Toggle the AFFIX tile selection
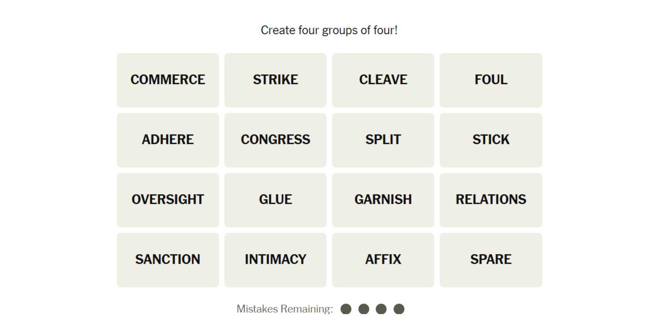The image size is (659, 329). (x=383, y=260)
